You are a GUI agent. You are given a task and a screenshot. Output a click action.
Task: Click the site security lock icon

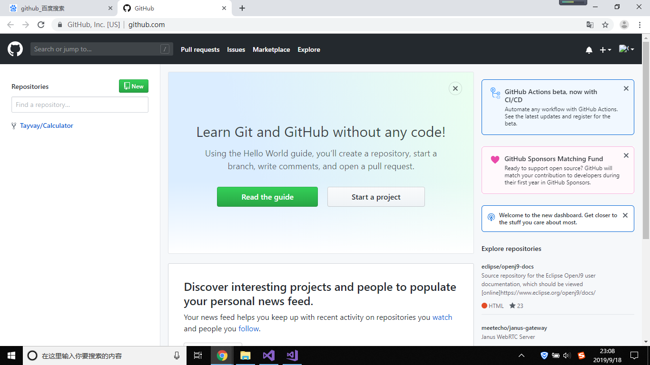coord(60,25)
